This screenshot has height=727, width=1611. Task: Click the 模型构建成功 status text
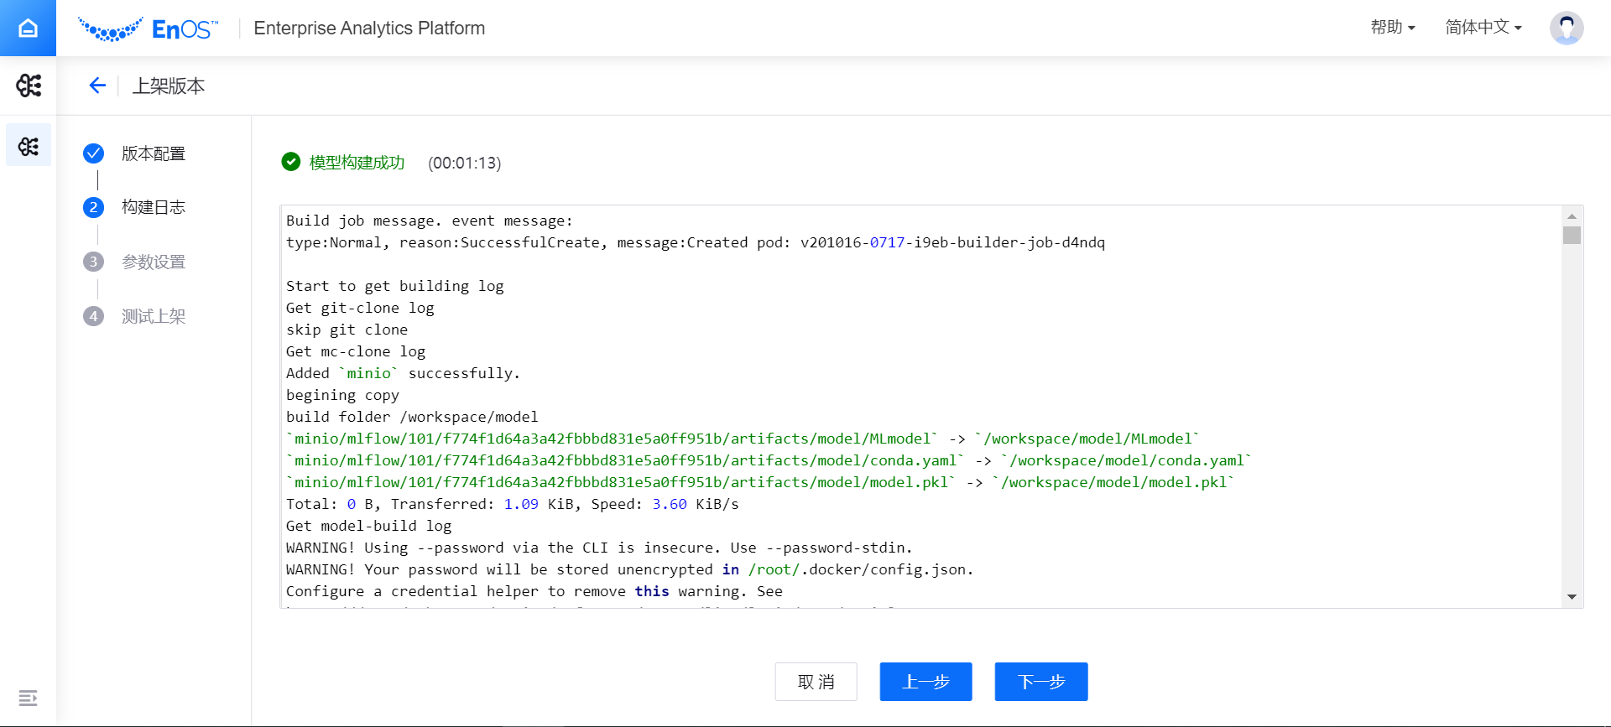coord(357,163)
